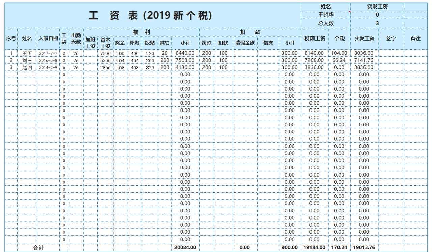Viewport: 432px width, 252px height.
Task: Click tax amount 104.00
Action: coord(340,53)
